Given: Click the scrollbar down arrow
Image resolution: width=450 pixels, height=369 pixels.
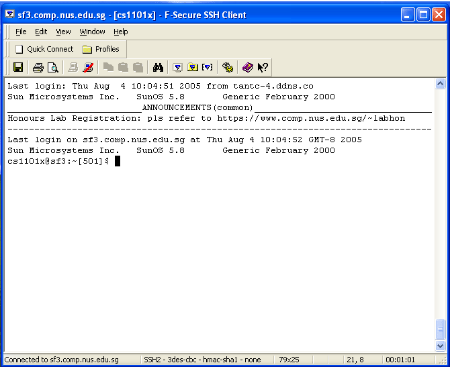Looking at the screenshot, I should [x=440, y=346].
